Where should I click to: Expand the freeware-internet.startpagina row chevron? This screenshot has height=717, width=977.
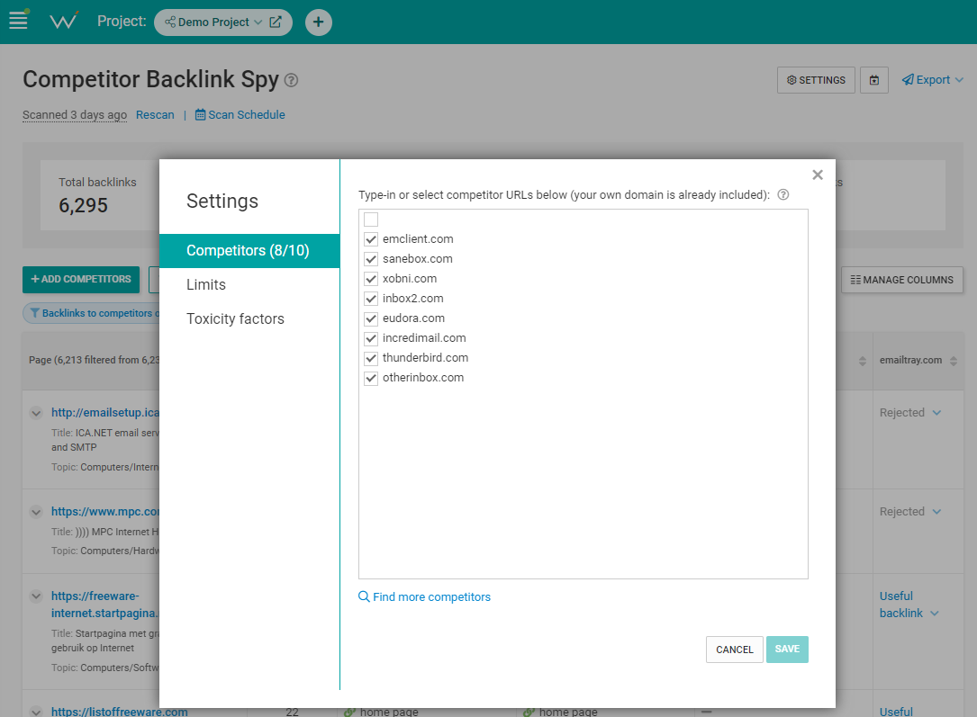tap(36, 596)
